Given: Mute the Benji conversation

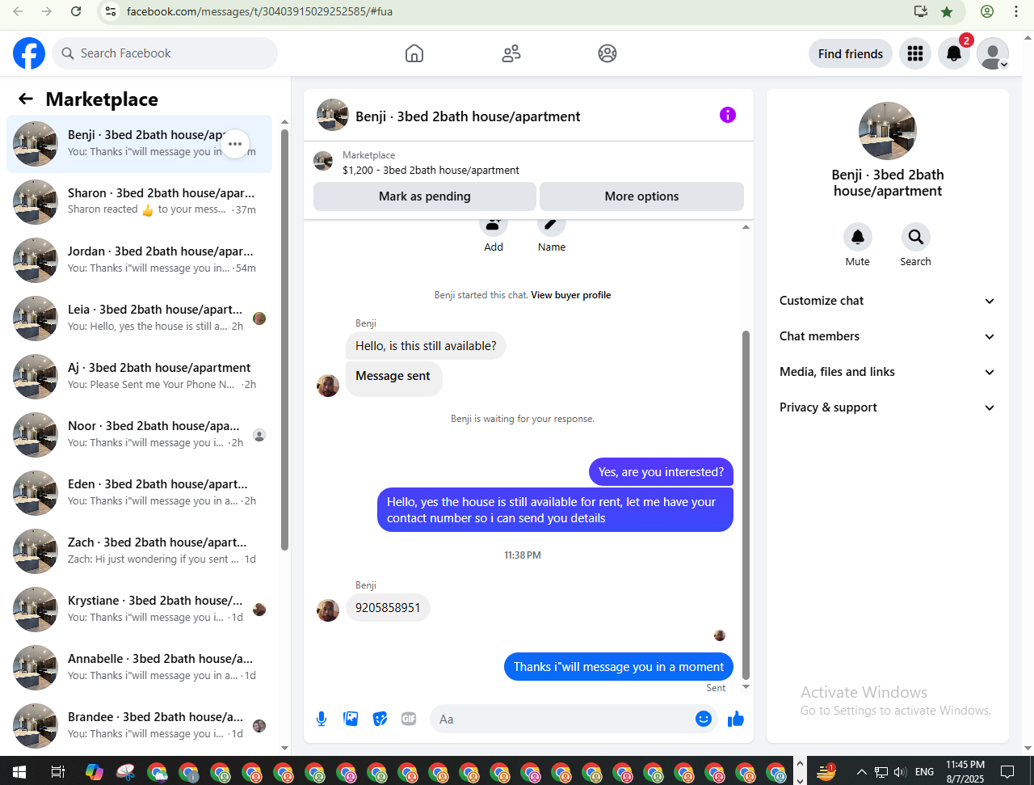Looking at the screenshot, I should [x=858, y=237].
